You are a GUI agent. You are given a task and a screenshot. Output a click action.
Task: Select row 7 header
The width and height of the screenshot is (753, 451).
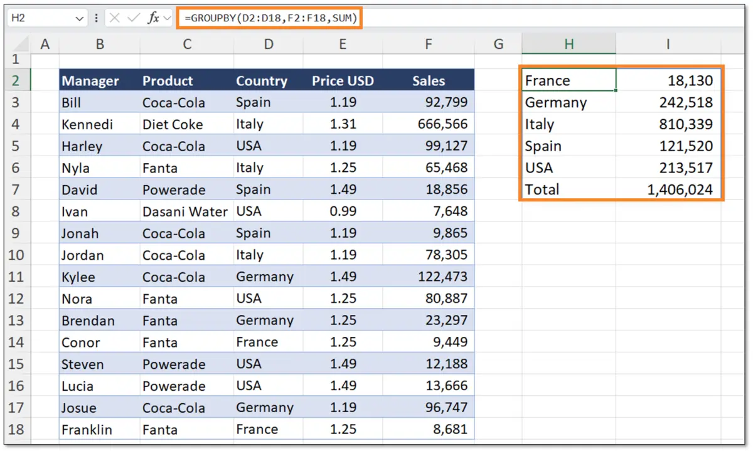(x=18, y=189)
